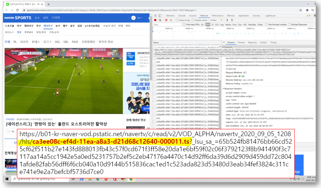This screenshot has width=321, height=188.
Task: Reload the page with the refresh icon
Action: click(x=17, y=10)
